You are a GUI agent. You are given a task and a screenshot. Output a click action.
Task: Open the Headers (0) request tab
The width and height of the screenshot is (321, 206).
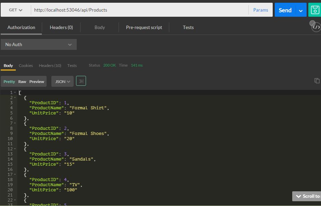(x=61, y=27)
